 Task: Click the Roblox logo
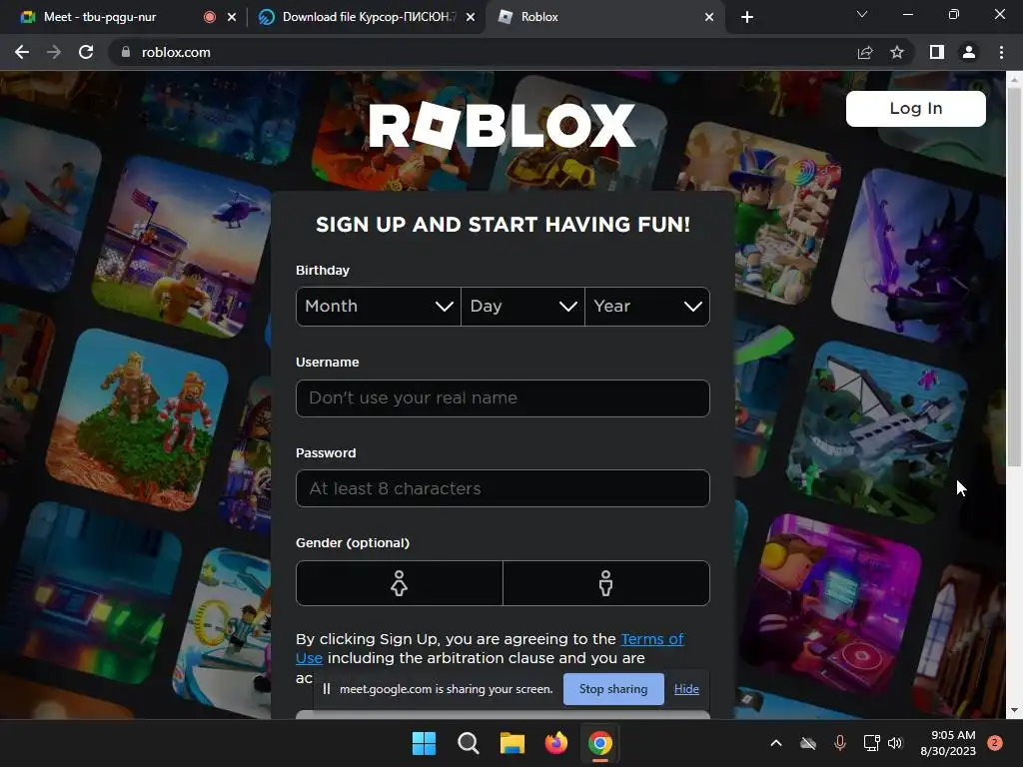502,125
